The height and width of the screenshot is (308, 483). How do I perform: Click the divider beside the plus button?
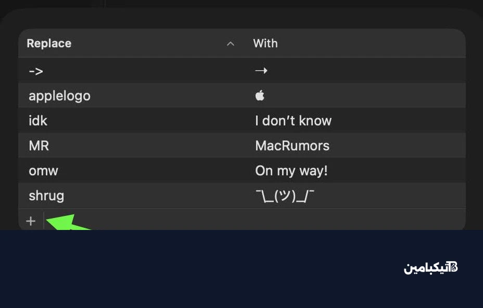(44, 221)
